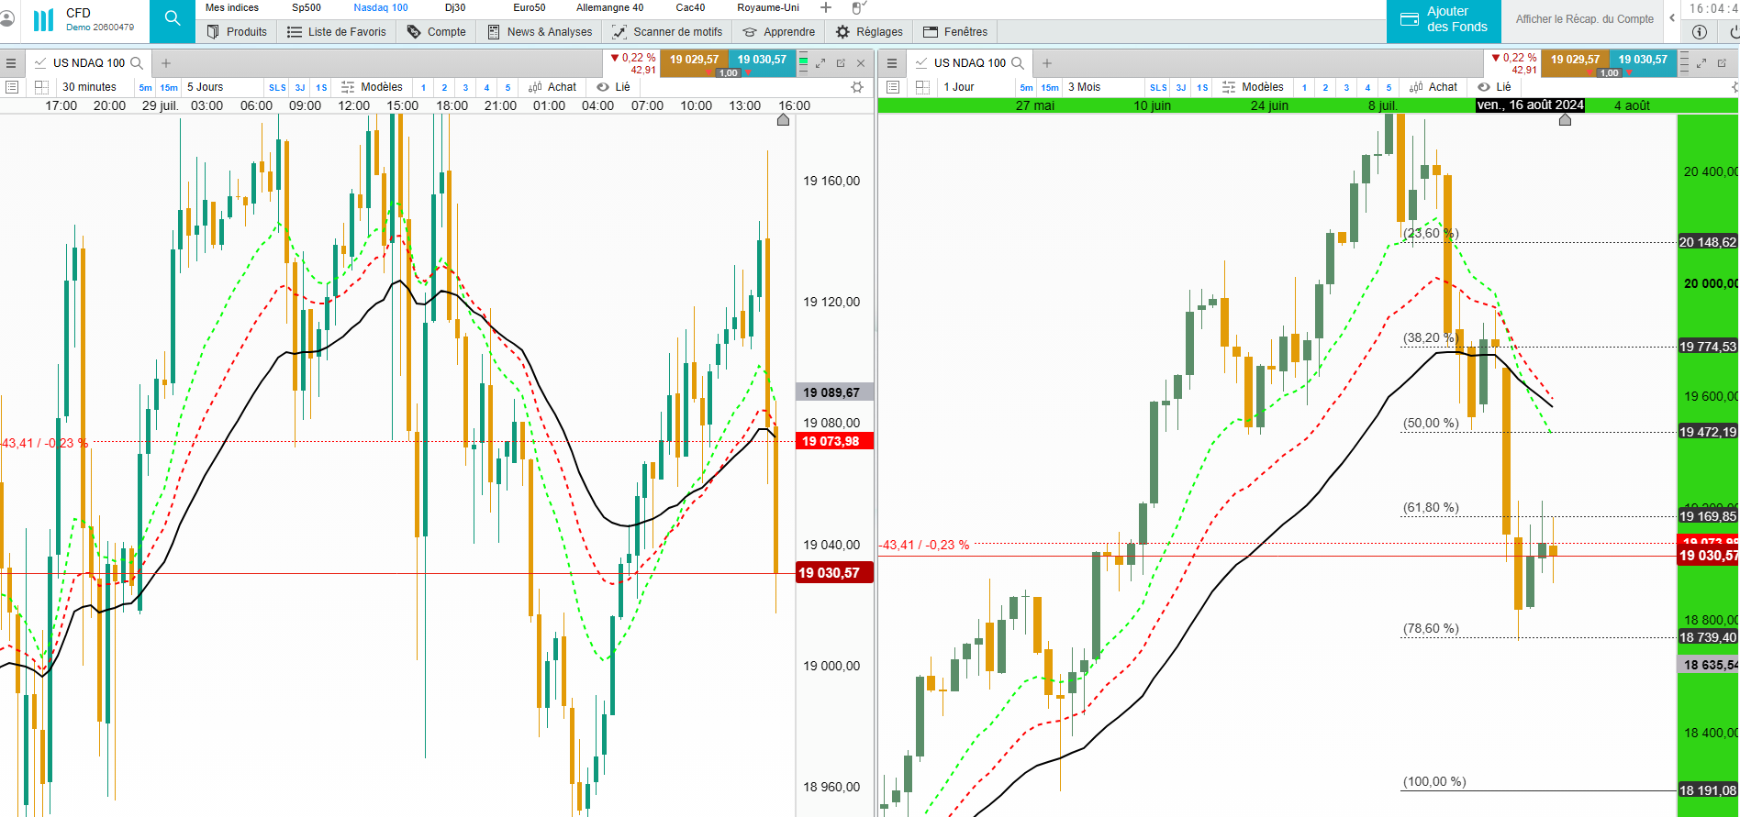
Task: Add a new indices watchlist tab
Action: click(x=826, y=7)
